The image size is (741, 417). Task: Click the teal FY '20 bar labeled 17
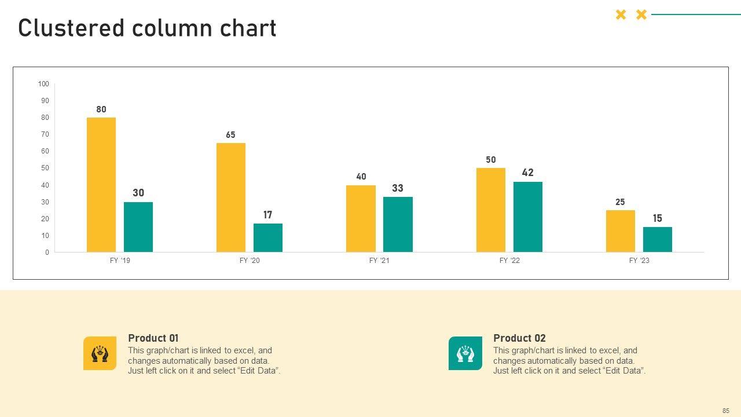pos(268,237)
